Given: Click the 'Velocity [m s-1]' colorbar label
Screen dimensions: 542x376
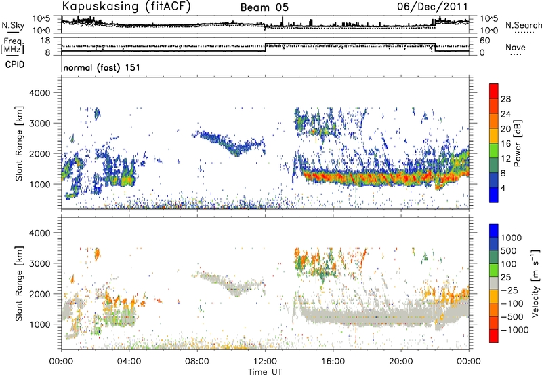Looking at the screenshot, I should point(535,283).
